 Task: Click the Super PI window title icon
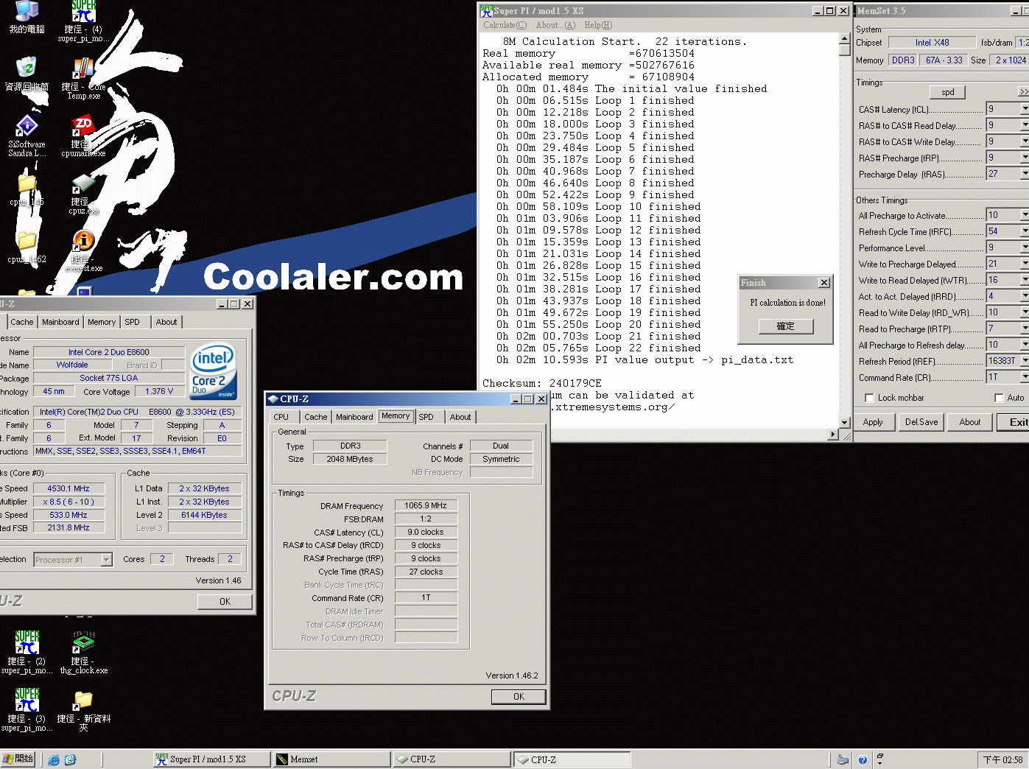point(486,10)
